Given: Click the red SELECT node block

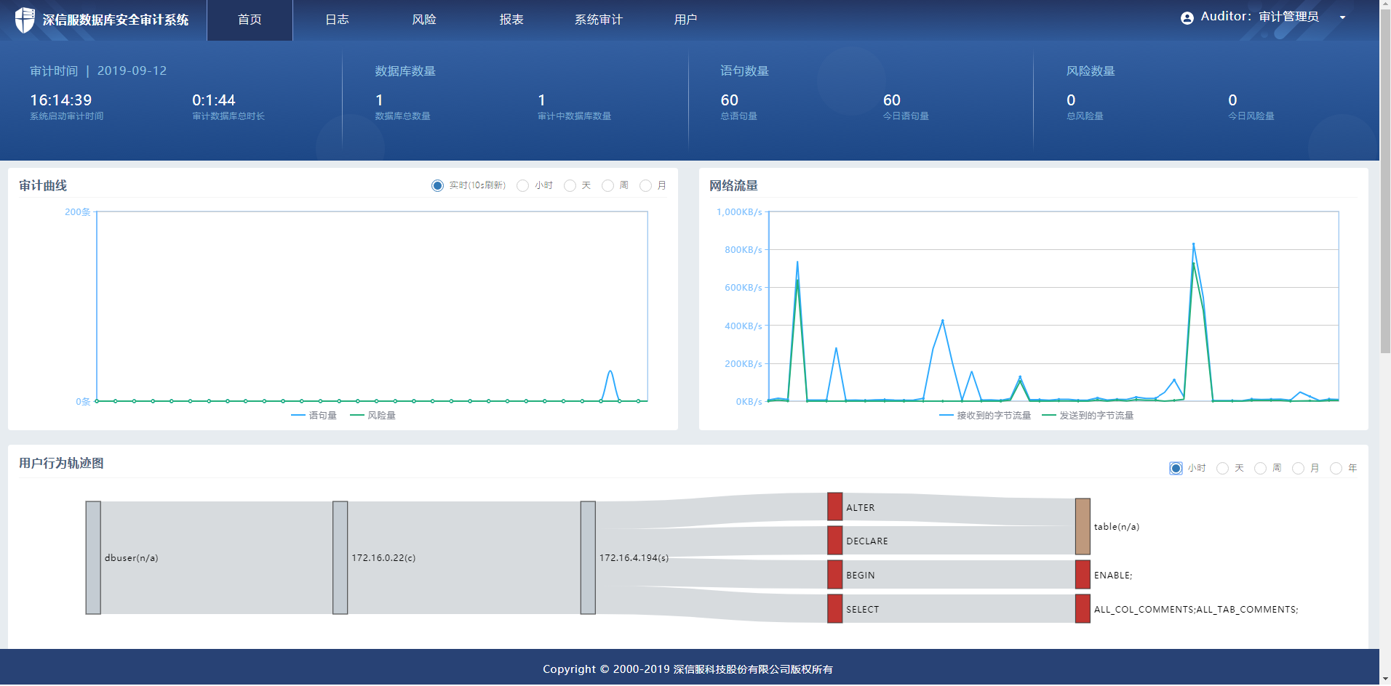Looking at the screenshot, I should pos(834,609).
